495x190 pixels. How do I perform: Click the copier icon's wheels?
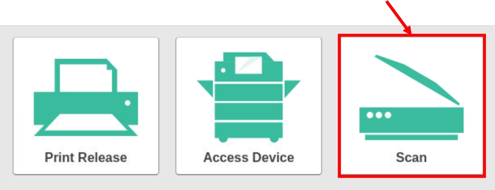click(249, 140)
